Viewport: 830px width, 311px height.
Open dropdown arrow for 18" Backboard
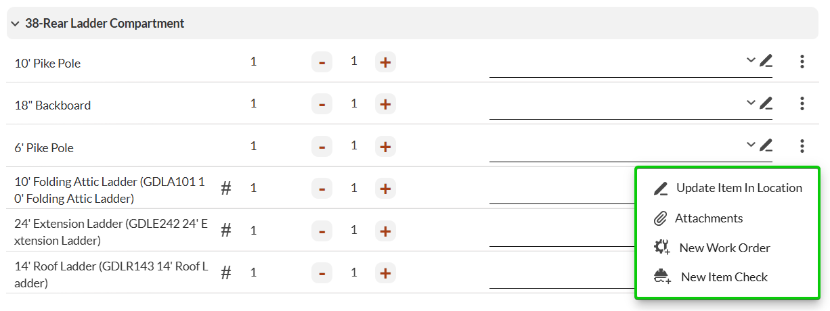pos(751,103)
